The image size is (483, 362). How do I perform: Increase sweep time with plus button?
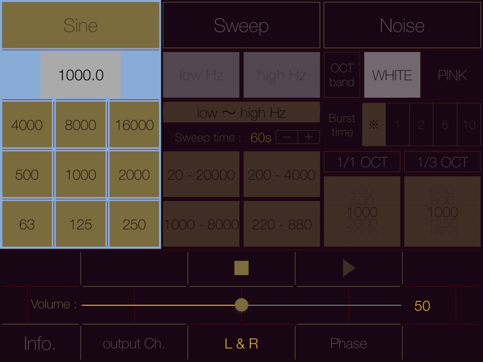(308, 137)
